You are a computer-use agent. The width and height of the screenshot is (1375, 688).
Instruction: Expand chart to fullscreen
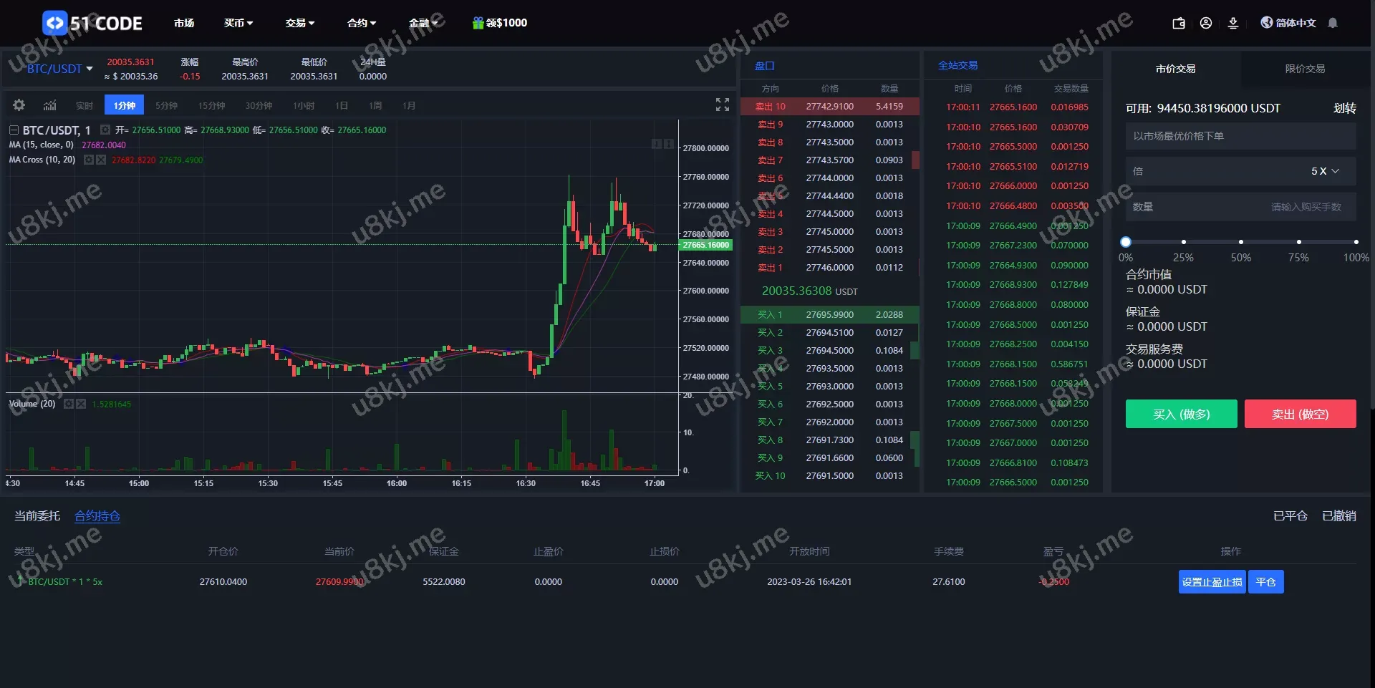click(x=723, y=105)
